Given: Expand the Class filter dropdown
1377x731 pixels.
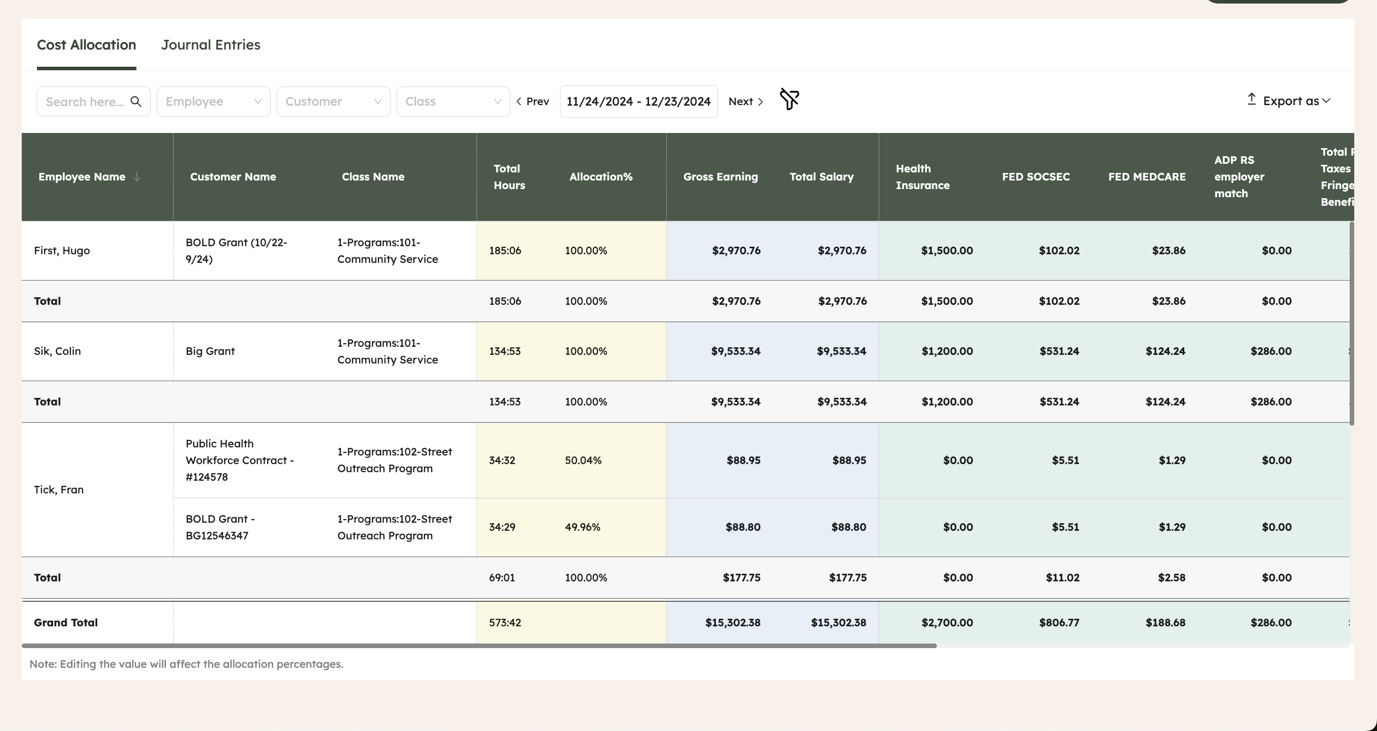Looking at the screenshot, I should (x=453, y=102).
